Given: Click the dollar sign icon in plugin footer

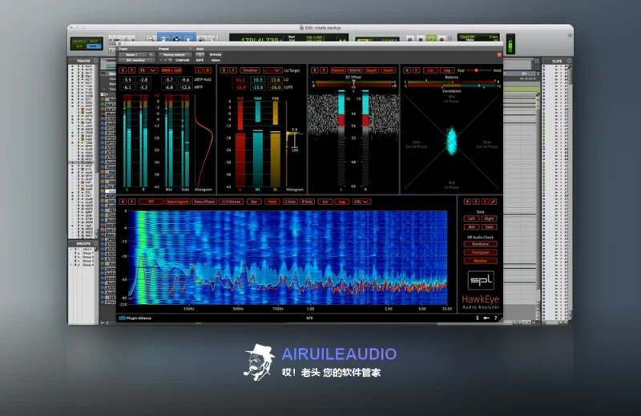Looking at the screenshot, I should [x=477, y=318].
